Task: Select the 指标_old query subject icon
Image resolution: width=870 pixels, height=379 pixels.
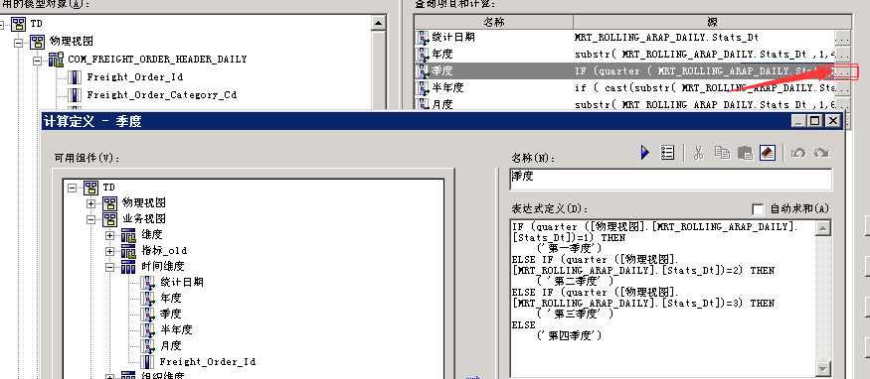Action: coord(128,251)
